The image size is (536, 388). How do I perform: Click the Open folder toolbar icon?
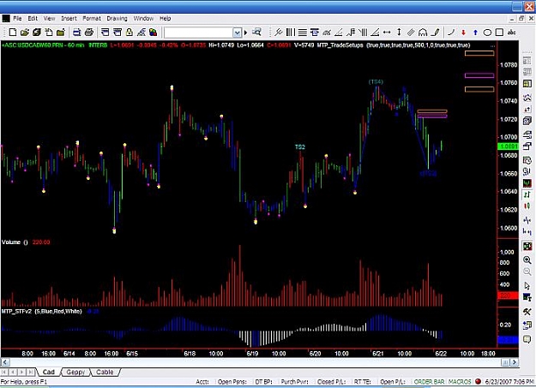click(25, 33)
